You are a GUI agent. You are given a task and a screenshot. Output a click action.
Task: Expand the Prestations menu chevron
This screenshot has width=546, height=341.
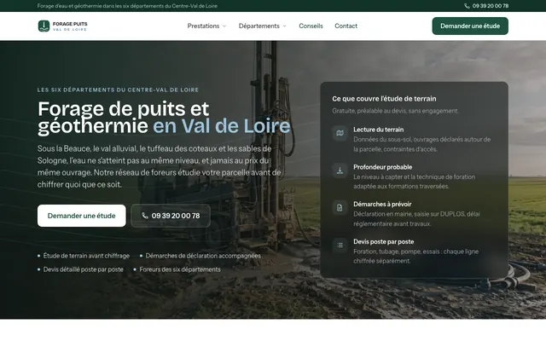point(224,26)
